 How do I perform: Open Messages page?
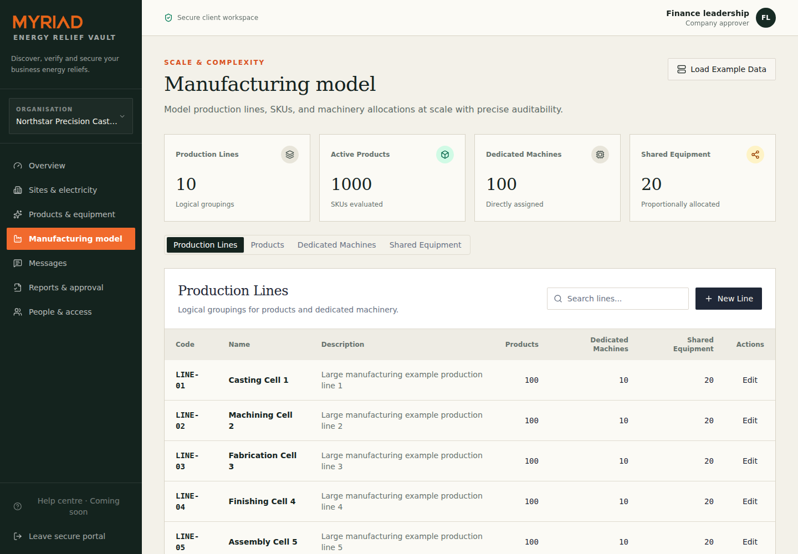click(x=71, y=263)
